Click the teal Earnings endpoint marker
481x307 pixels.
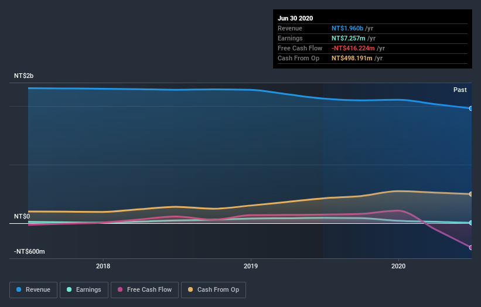pyautogui.click(x=471, y=223)
